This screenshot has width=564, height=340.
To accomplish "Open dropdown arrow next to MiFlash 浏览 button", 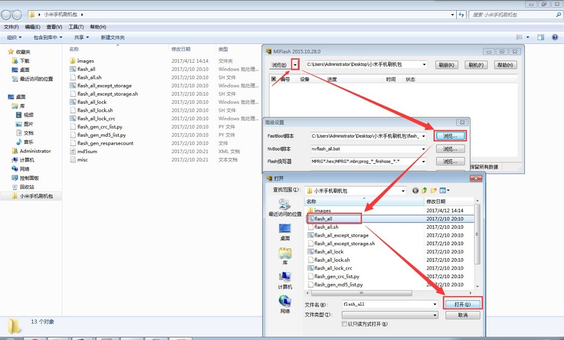I will tap(296, 65).
